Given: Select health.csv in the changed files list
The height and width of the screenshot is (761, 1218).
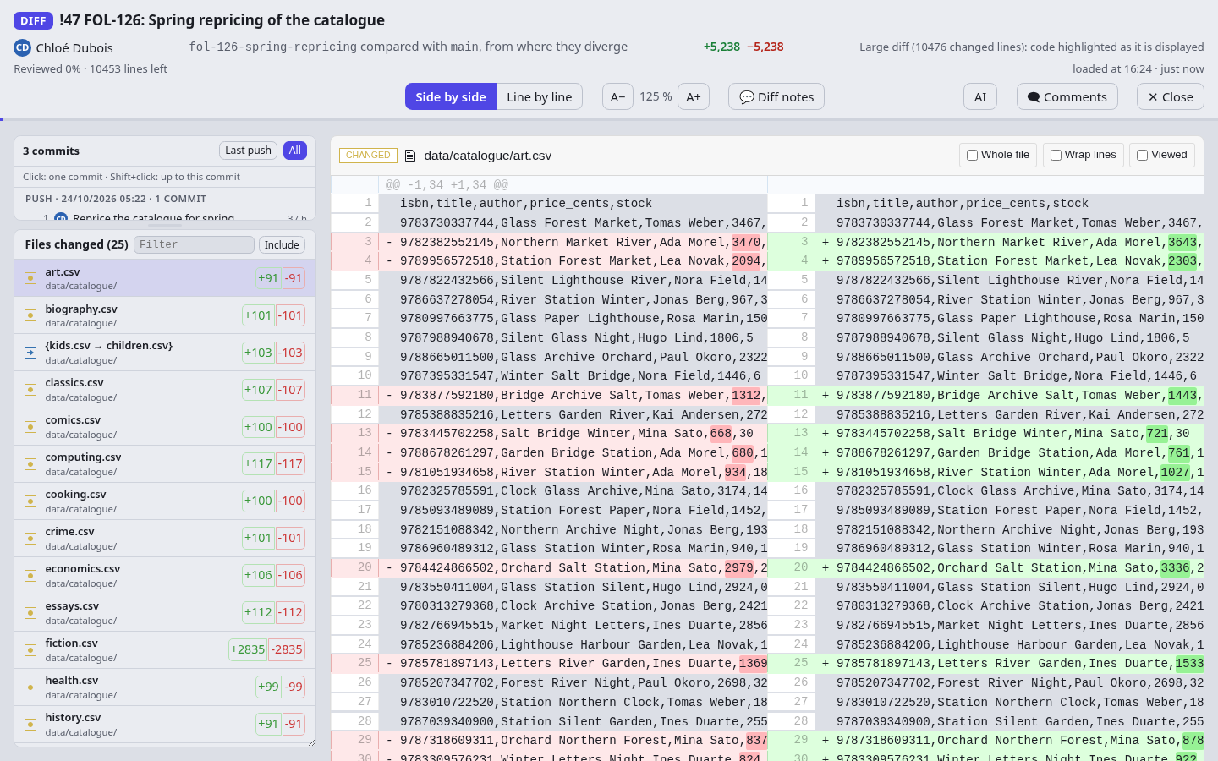Looking at the screenshot, I should tap(165, 687).
